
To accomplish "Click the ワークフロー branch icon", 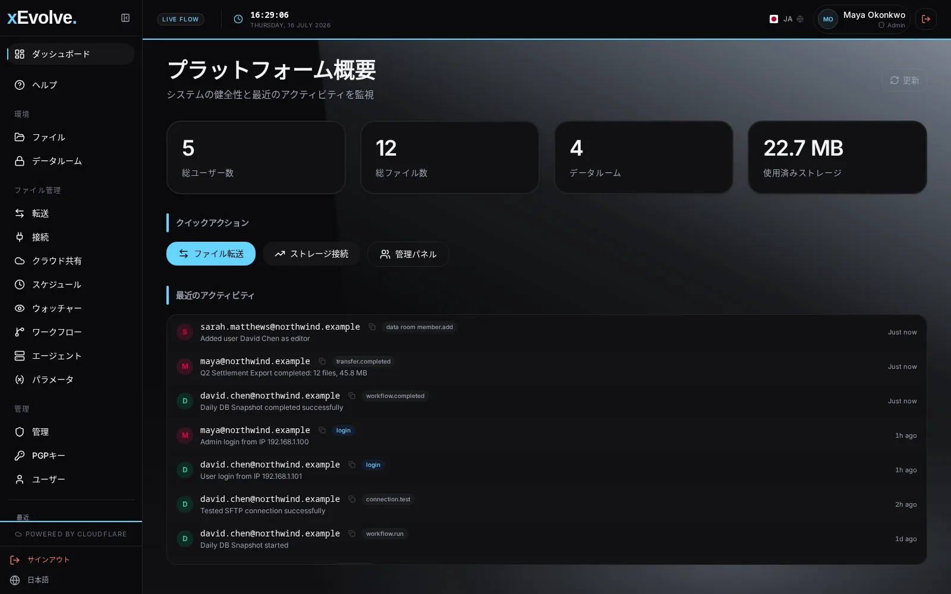I will 20,332.
